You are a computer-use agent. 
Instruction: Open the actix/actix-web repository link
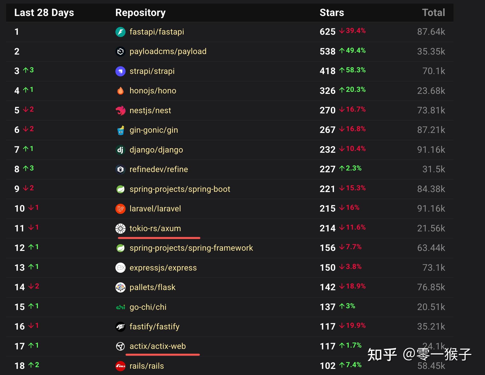pyautogui.click(x=158, y=346)
